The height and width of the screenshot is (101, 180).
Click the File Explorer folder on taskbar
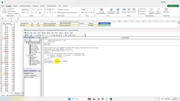(x=98, y=99)
